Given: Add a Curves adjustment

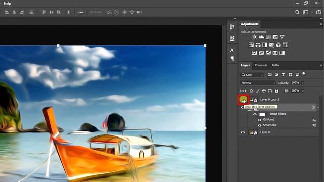Looking at the screenshot, I should [x=268, y=37].
